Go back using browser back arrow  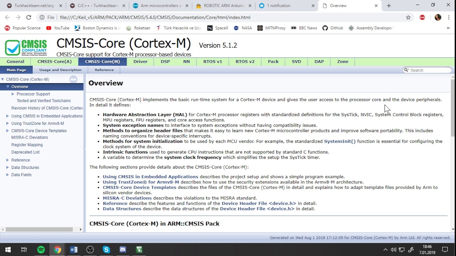pyautogui.click(x=7, y=17)
